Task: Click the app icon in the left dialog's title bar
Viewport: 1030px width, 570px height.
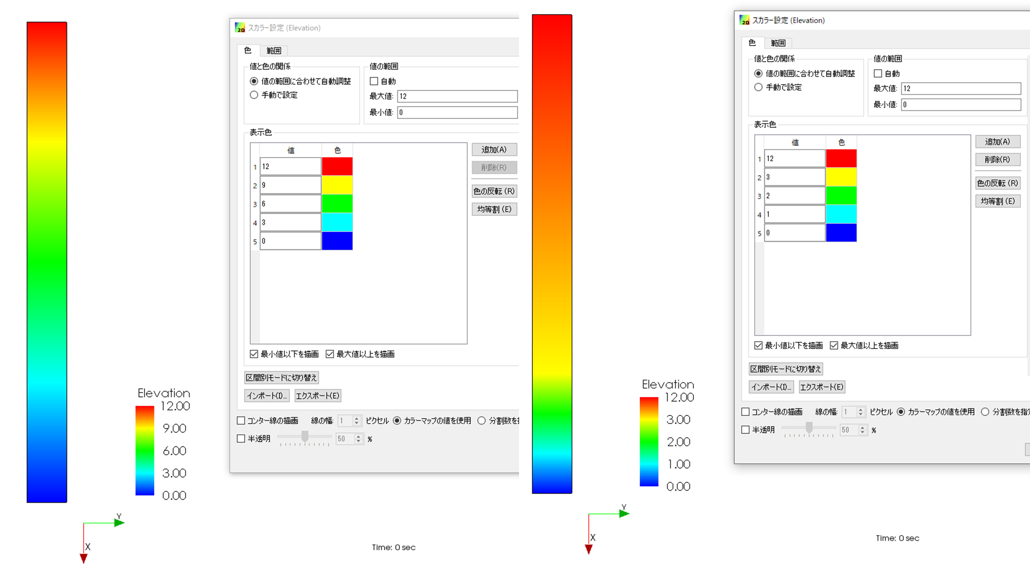Action: coord(240,28)
